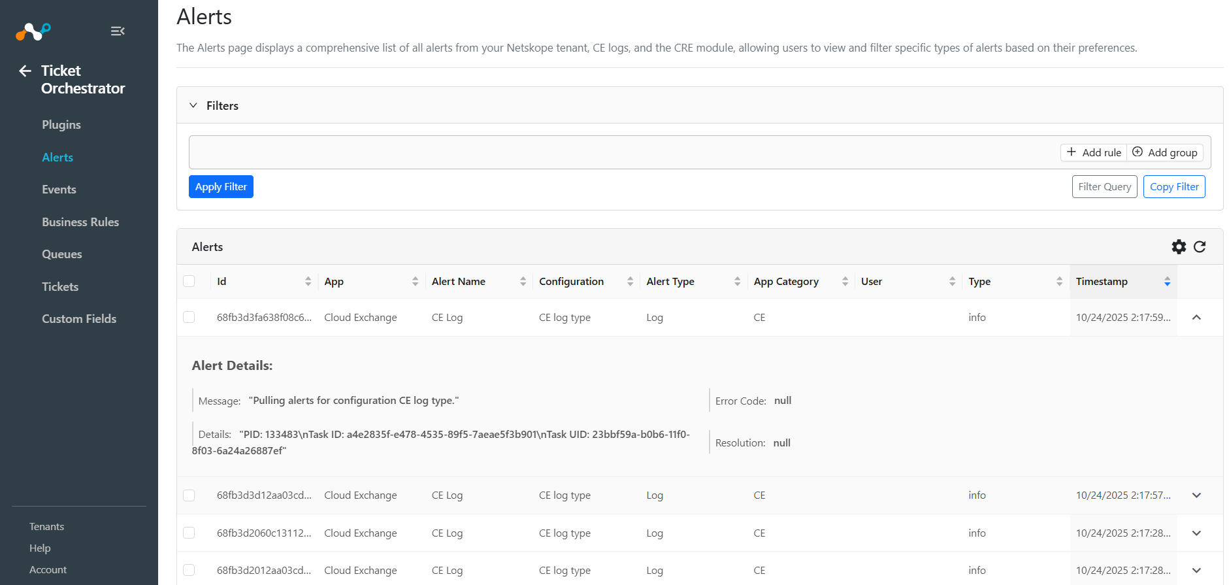Toggle select-all alerts checkbox
The height and width of the screenshot is (585, 1229).
click(189, 281)
